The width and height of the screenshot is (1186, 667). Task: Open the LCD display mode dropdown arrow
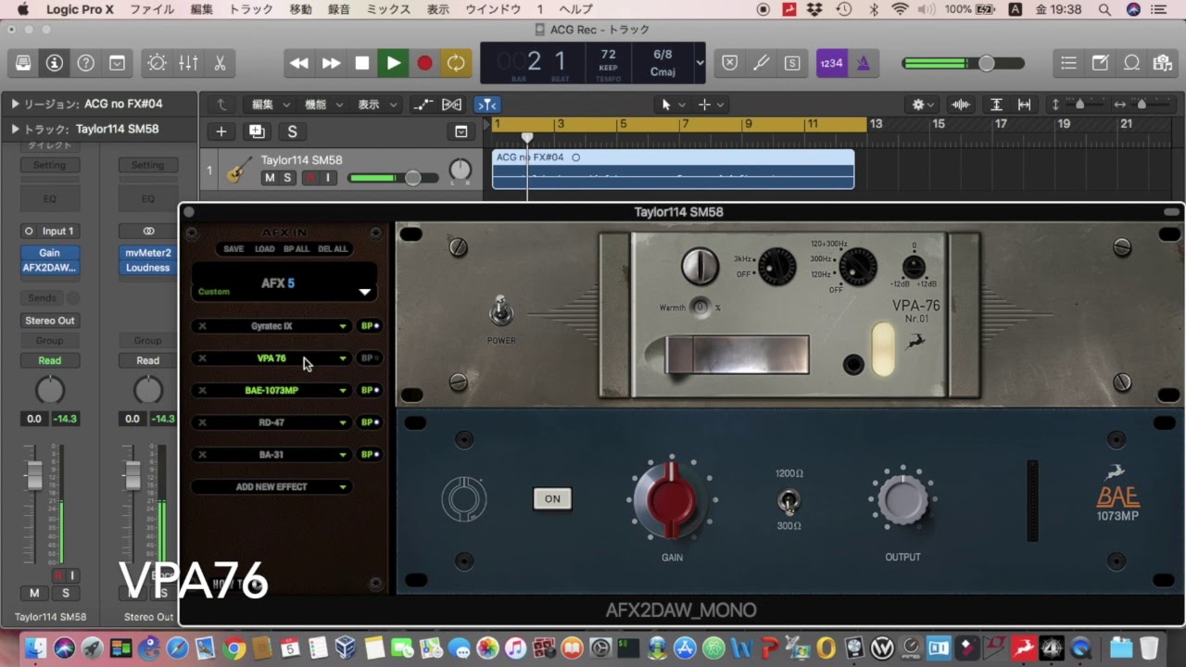click(x=700, y=63)
